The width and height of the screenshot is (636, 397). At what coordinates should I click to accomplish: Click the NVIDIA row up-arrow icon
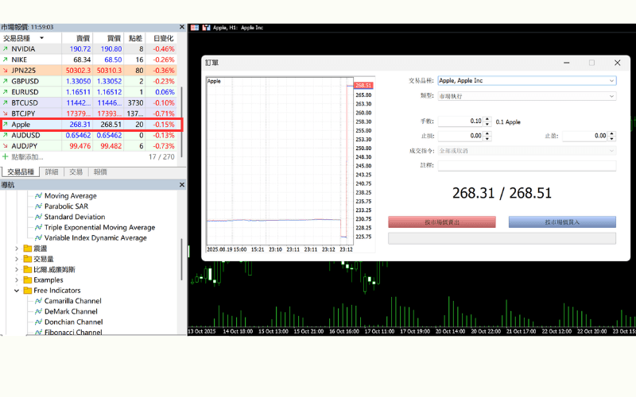5,49
